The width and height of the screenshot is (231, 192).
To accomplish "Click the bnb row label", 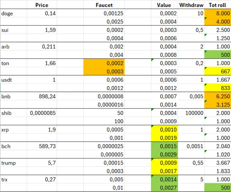I will [14, 96].
